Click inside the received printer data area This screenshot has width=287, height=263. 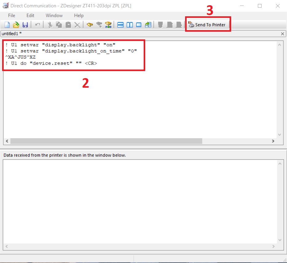[140, 200]
